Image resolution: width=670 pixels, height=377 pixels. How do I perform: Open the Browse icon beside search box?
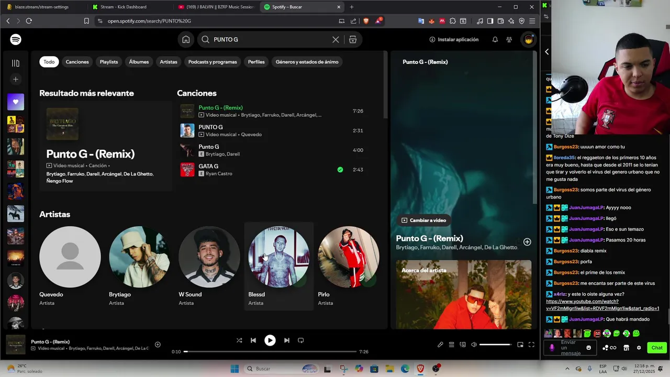coord(353,39)
